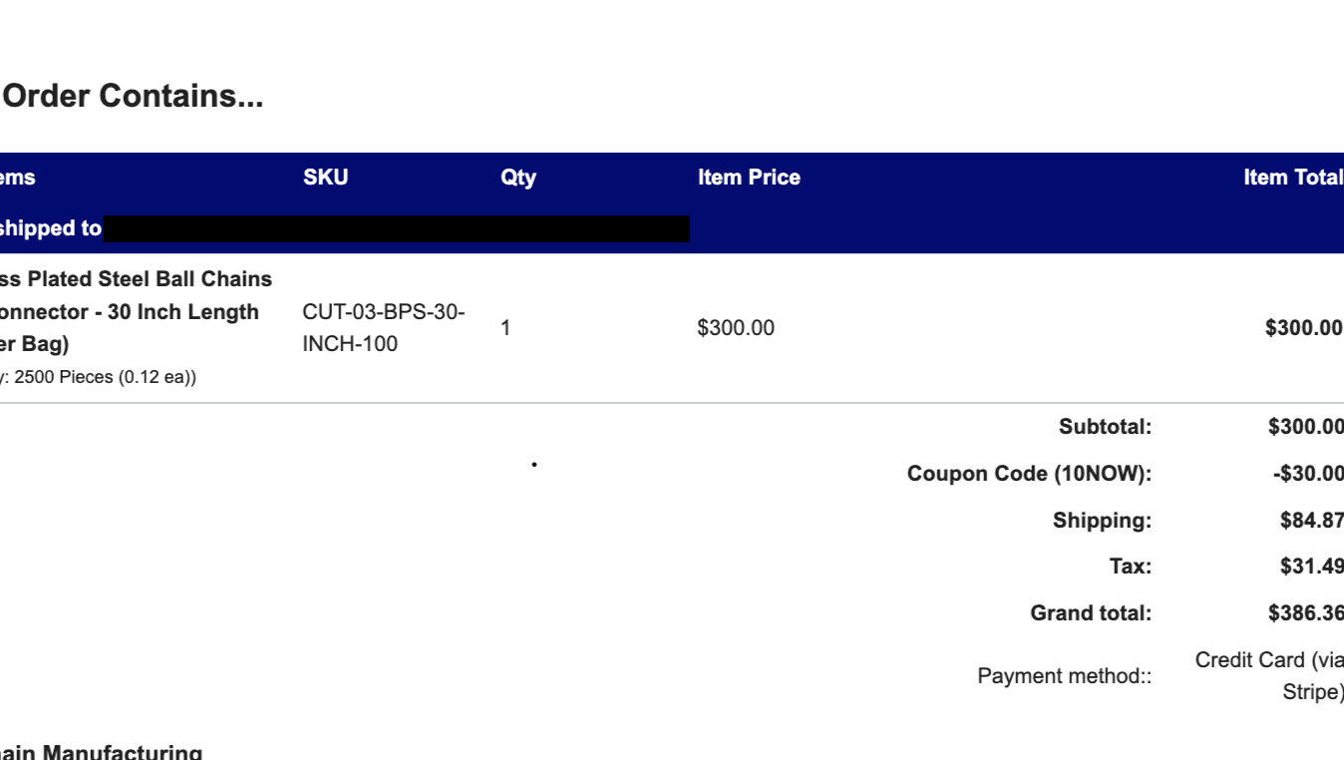Click the Subtotal label

coord(1105,427)
